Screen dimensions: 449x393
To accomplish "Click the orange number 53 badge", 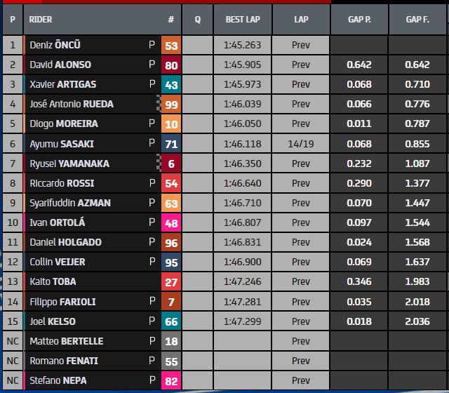I will coord(170,46).
